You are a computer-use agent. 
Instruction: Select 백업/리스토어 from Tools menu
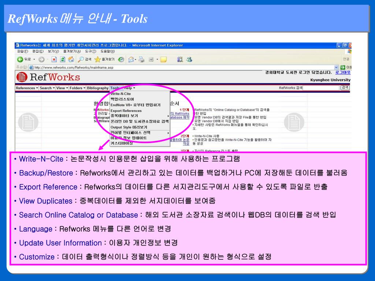140,99
